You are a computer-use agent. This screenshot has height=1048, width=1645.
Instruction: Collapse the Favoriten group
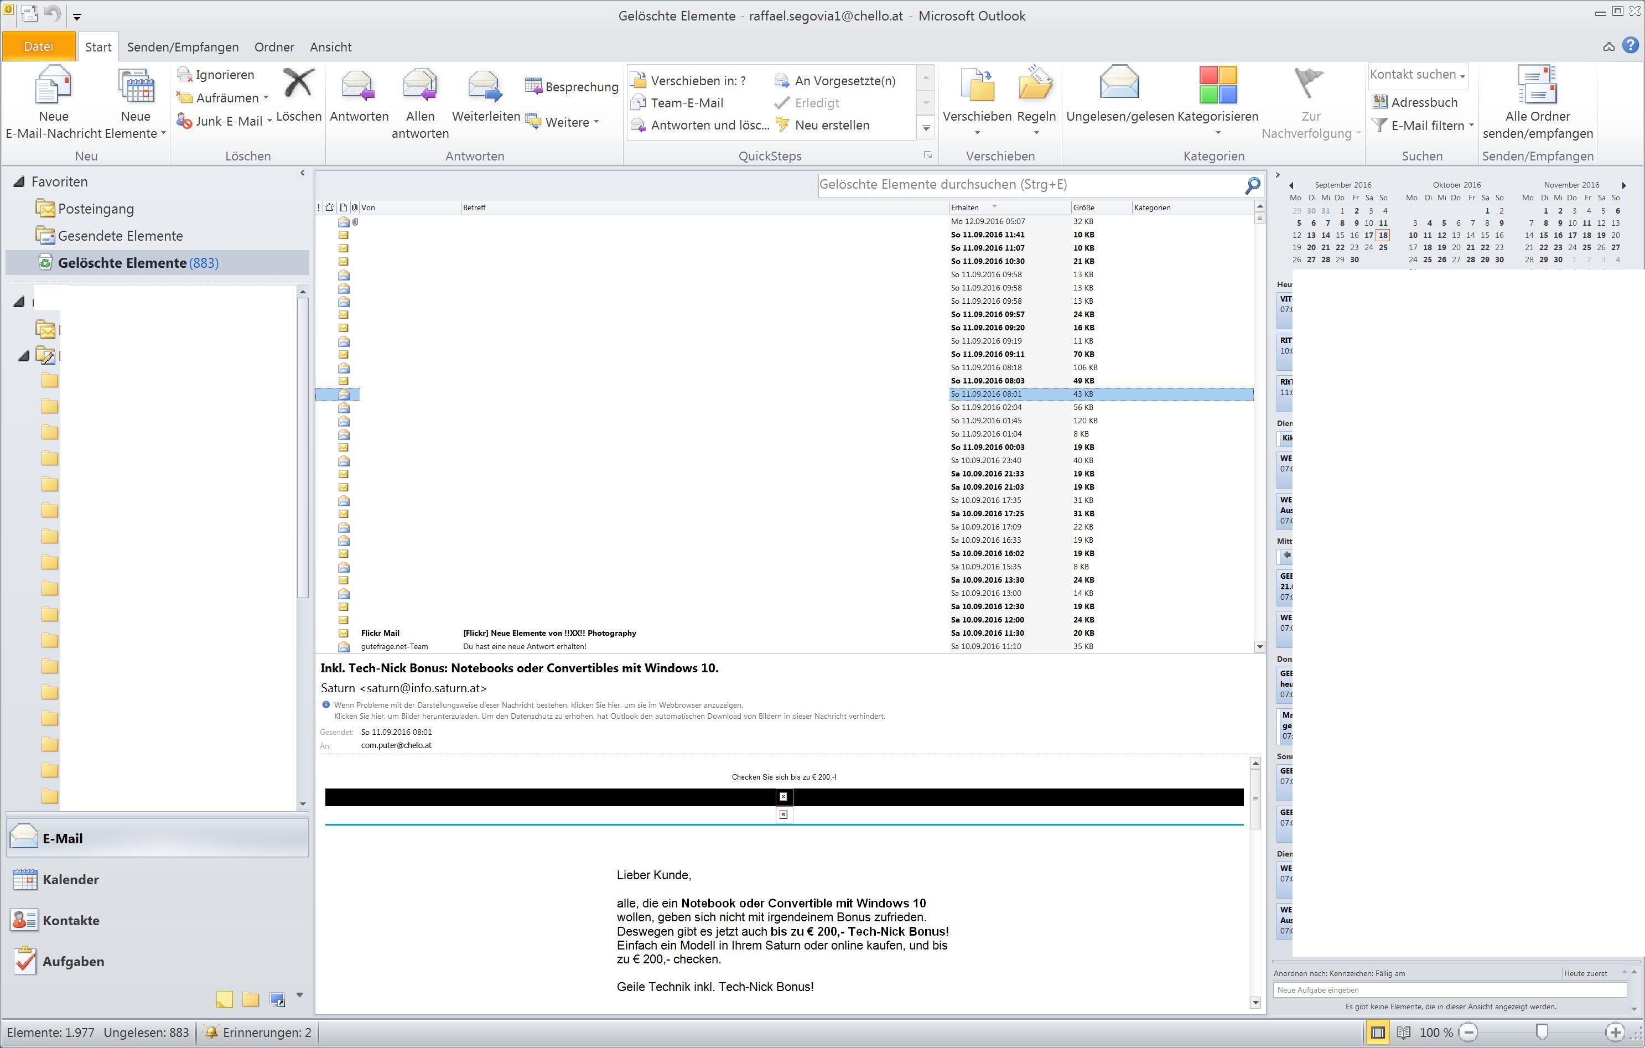(x=19, y=181)
